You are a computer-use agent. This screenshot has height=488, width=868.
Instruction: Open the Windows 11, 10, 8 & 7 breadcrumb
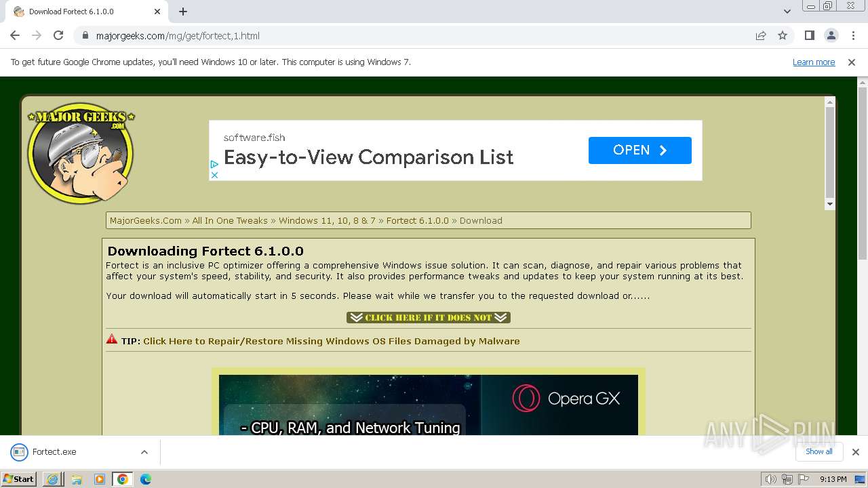(327, 220)
